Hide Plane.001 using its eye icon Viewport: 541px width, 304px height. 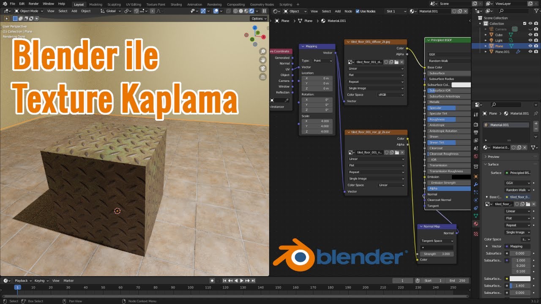530,52
